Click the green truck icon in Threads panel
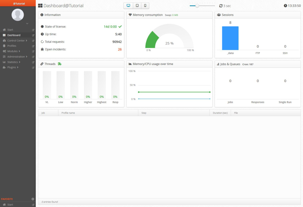Viewport: 303px width, 207px height. click(60, 64)
